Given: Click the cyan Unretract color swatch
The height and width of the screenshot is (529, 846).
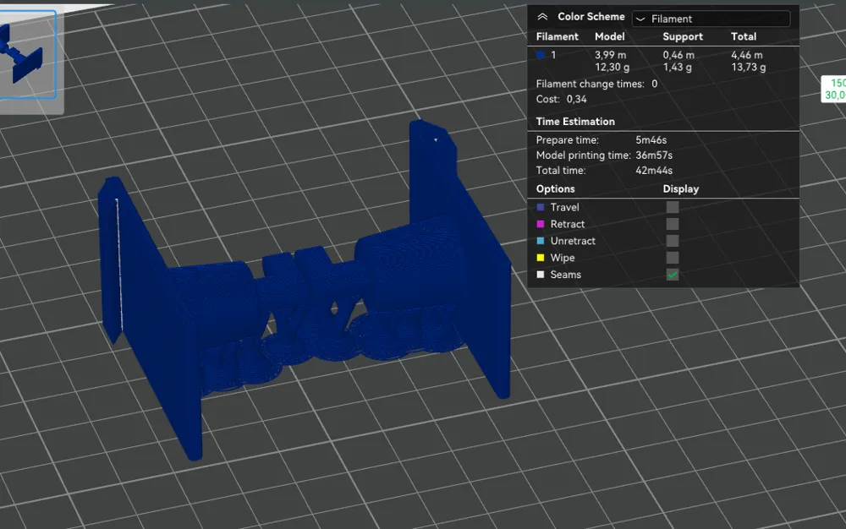Looking at the screenshot, I should click(541, 241).
